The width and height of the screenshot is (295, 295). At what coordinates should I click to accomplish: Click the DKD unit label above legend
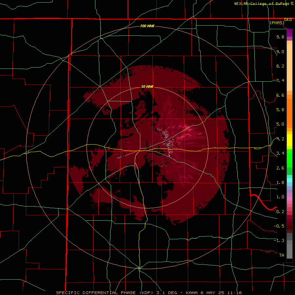[x=288, y=20]
